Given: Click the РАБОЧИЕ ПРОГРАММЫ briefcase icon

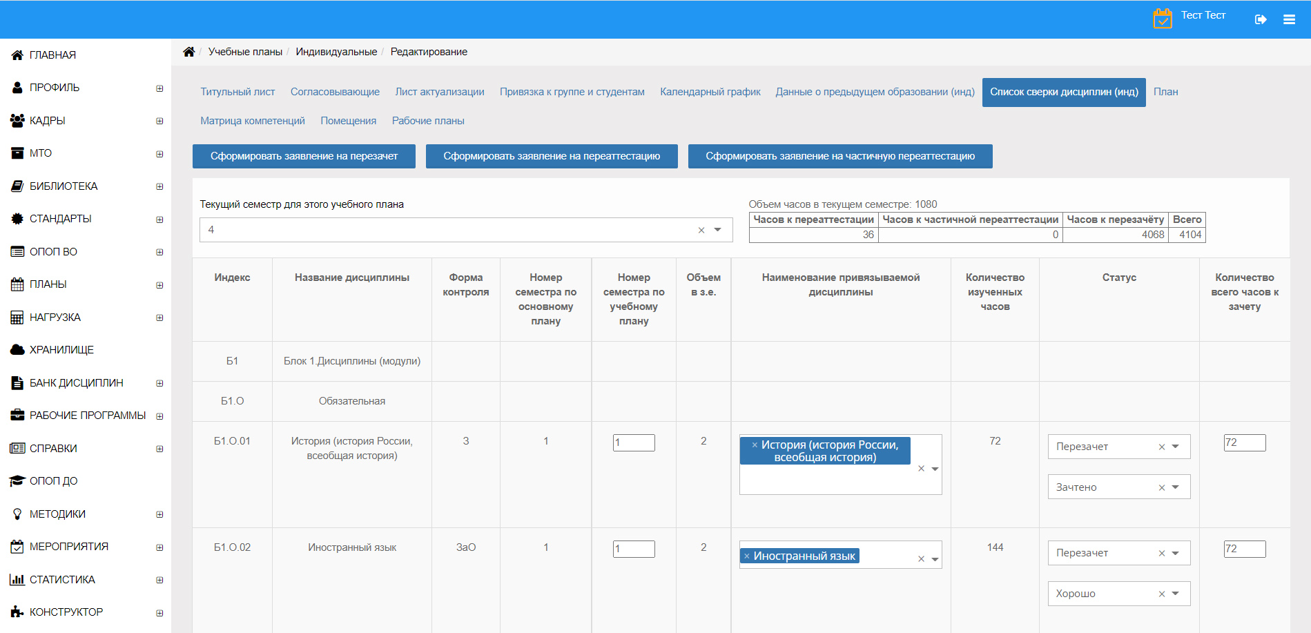Looking at the screenshot, I should pyautogui.click(x=17, y=416).
